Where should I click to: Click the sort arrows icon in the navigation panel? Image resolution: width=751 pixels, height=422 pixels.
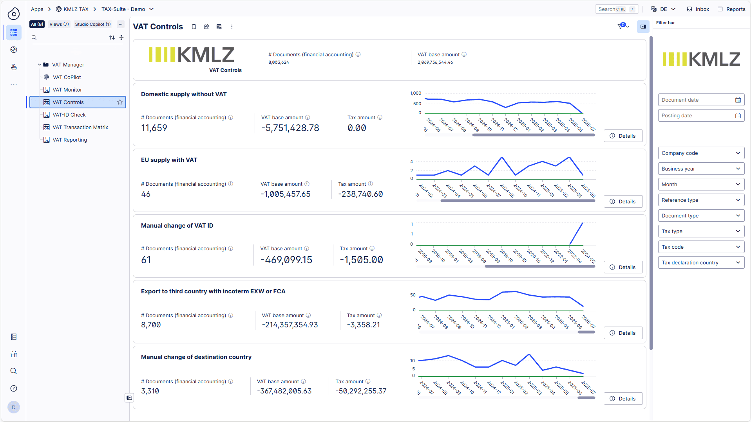pos(112,38)
